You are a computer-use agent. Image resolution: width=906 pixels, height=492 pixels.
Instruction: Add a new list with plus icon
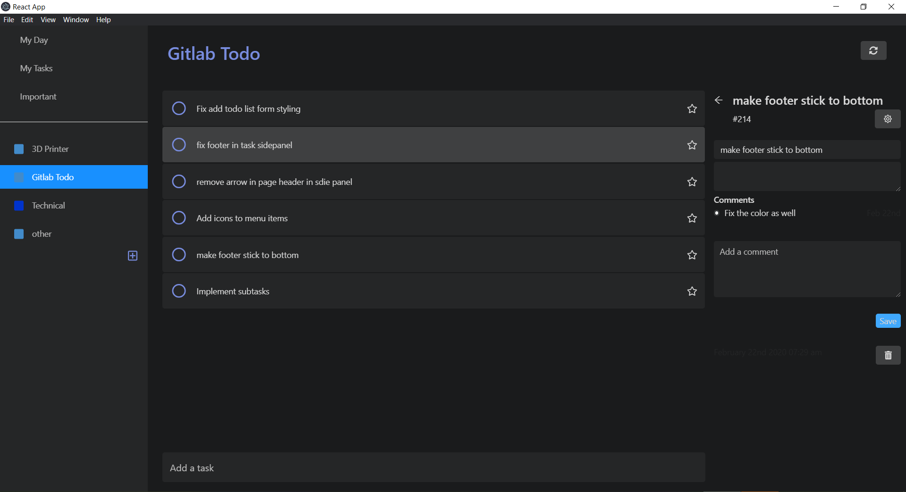(x=133, y=256)
